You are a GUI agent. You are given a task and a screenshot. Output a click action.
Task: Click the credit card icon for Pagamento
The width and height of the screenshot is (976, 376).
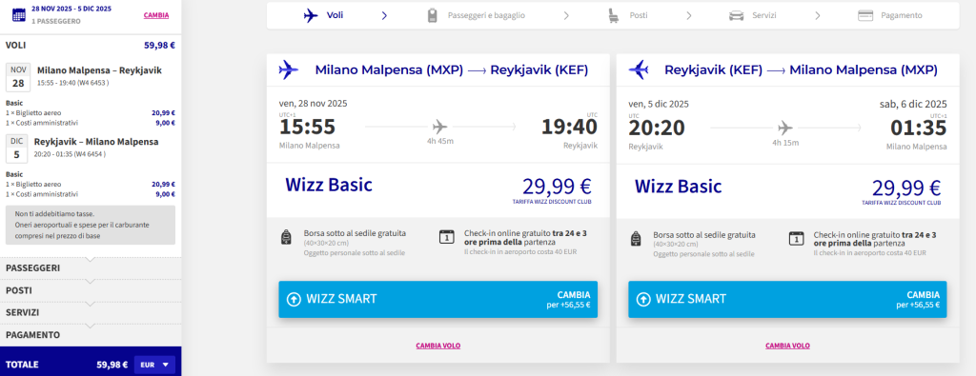pos(865,15)
